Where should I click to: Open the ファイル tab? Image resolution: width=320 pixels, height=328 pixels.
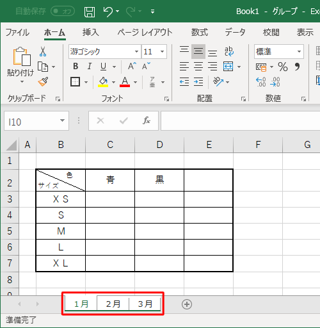coord(17,33)
